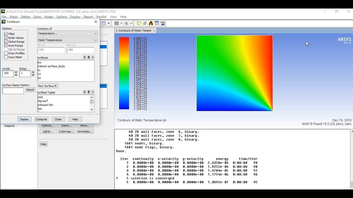Click the Contours dialog title icon
This screenshot has height=198, width=353.
pyautogui.click(x=4, y=22)
